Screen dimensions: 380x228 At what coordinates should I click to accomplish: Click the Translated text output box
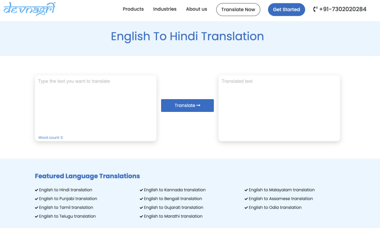[279, 108]
